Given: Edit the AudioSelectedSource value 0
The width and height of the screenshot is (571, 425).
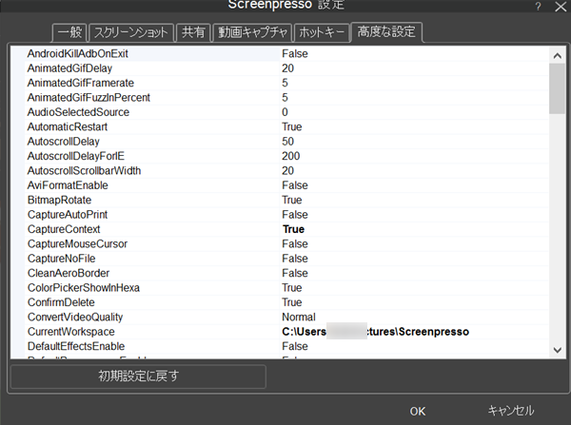Looking at the screenshot, I should (285, 112).
